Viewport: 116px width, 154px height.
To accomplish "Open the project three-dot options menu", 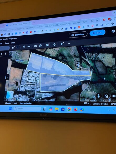I will tap(6, 54).
